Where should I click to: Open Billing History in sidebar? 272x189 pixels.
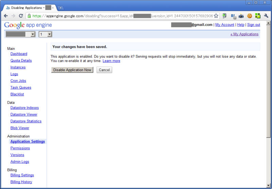pos(21,182)
